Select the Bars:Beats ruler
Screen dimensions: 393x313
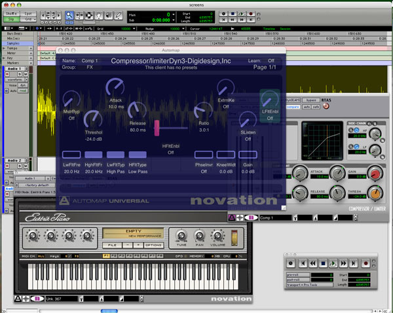[x=18, y=33]
